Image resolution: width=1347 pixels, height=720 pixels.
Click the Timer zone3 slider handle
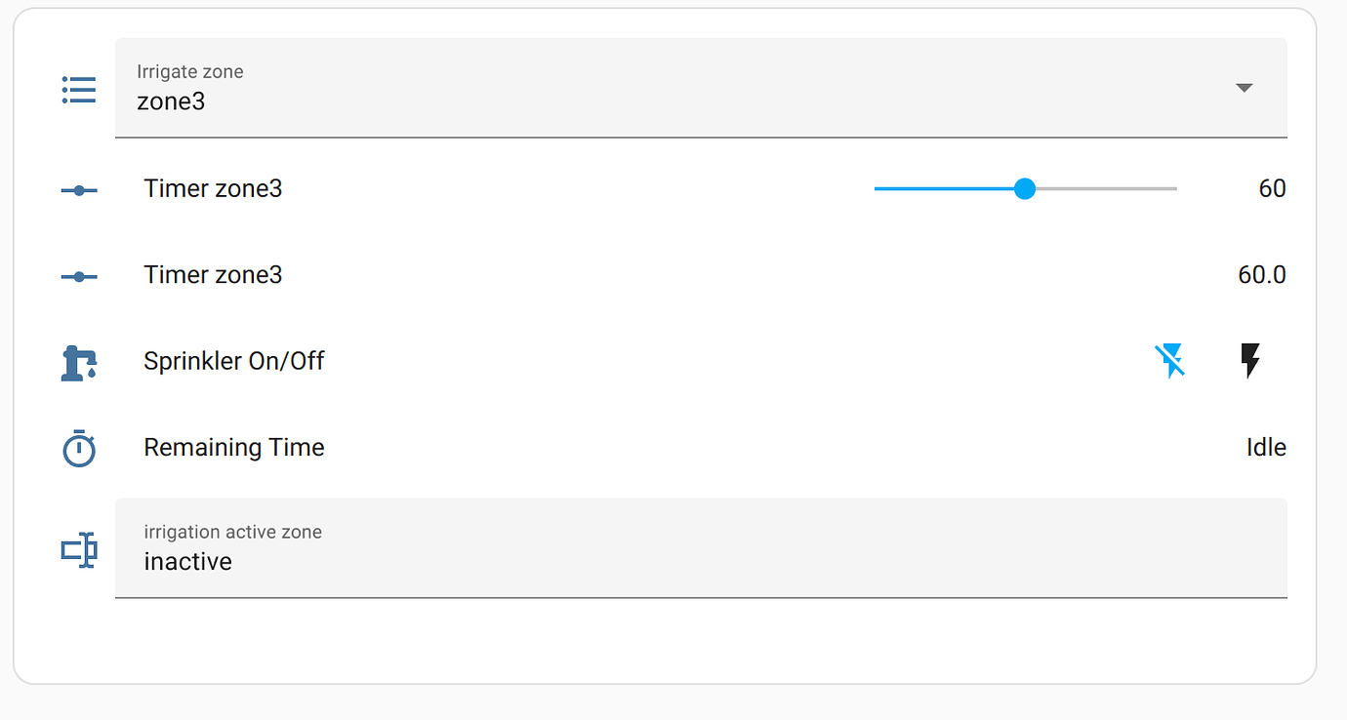[1024, 188]
